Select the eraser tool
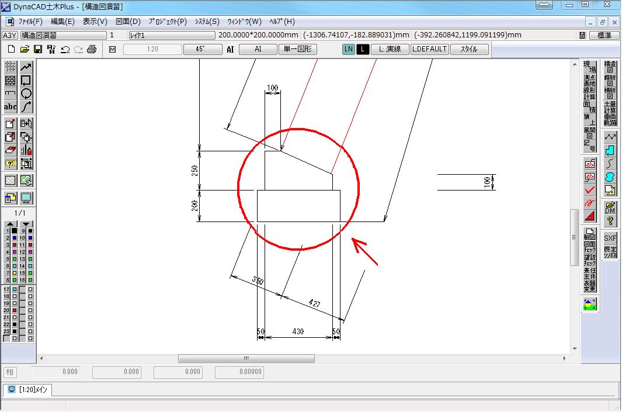The height and width of the screenshot is (412, 622). pyautogui.click(x=11, y=150)
